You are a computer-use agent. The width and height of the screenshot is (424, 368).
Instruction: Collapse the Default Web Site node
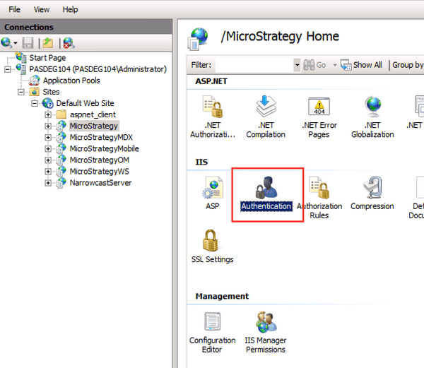(35, 104)
